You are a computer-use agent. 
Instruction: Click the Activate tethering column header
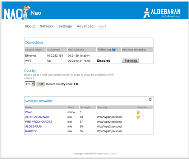click(137, 49)
